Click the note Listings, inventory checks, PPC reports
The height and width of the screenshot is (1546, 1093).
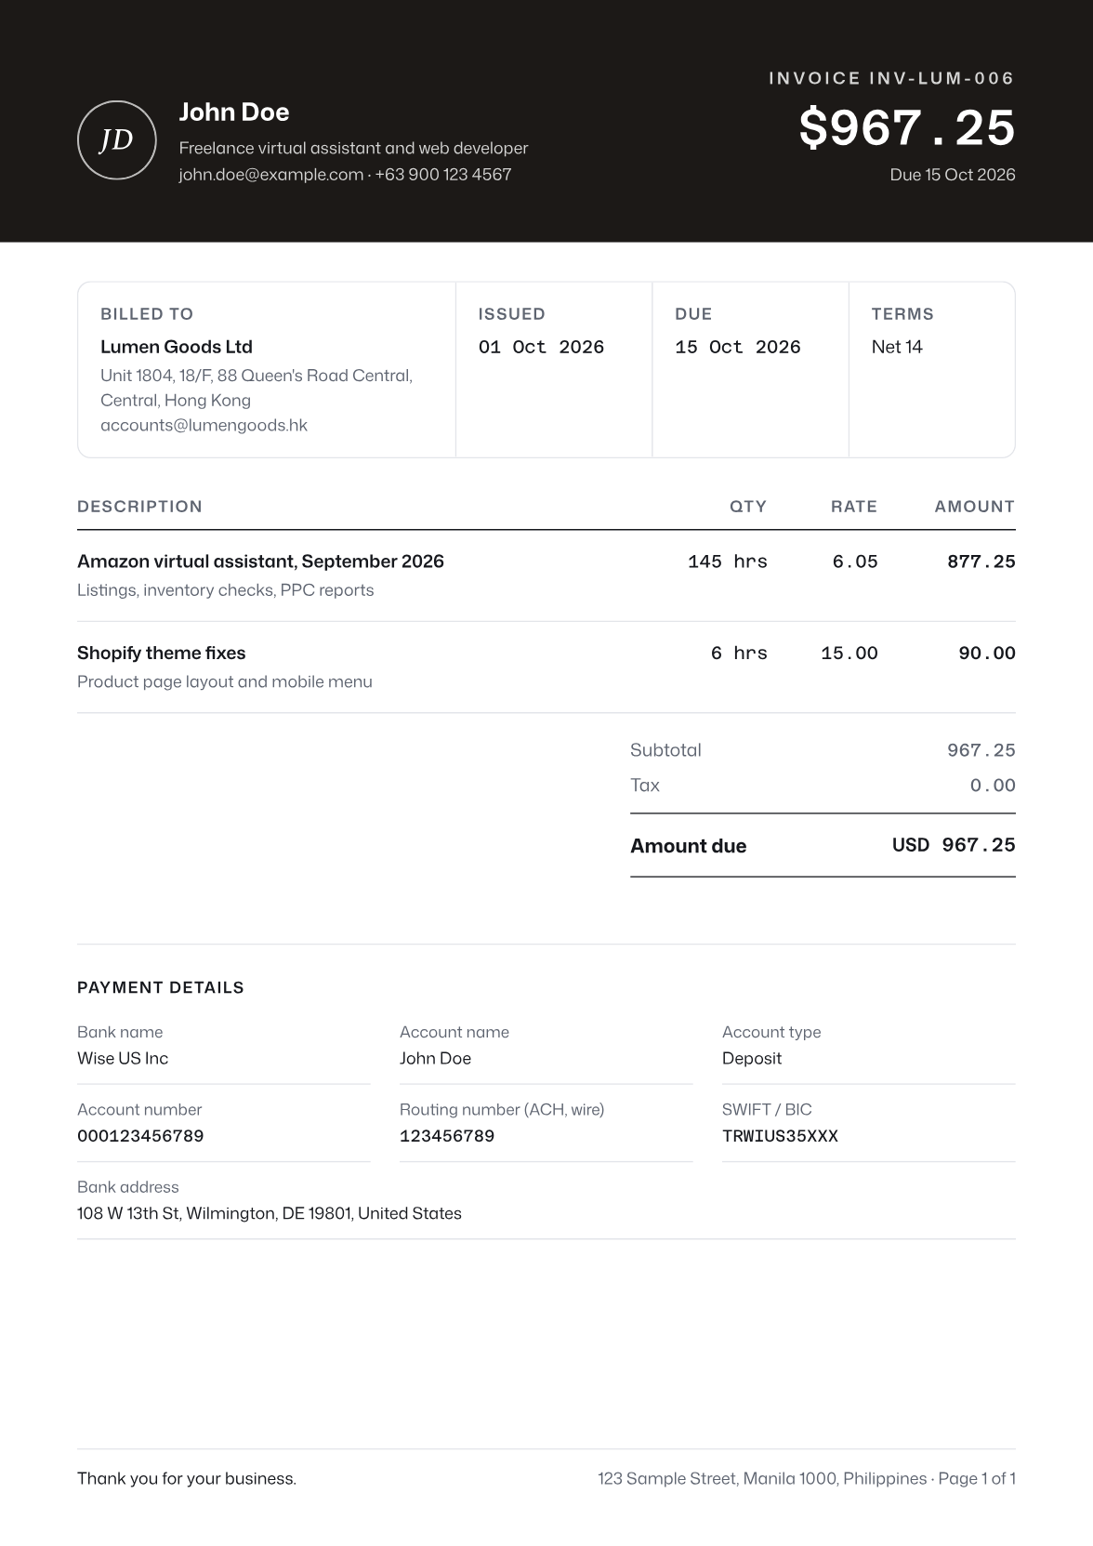226,590
